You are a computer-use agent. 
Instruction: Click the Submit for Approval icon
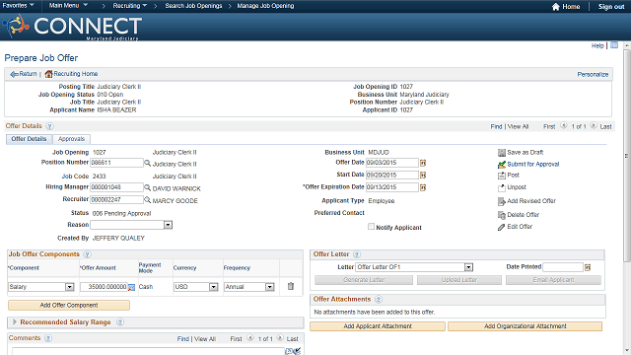[x=502, y=165]
